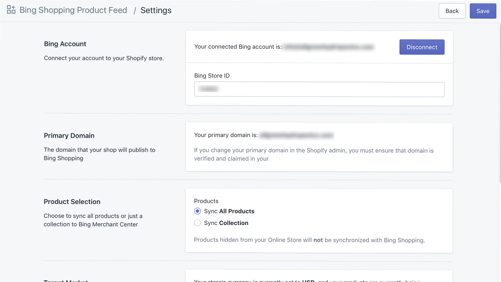
Task: Focus the Bing Store ID input field
Action: click(319, 89)
